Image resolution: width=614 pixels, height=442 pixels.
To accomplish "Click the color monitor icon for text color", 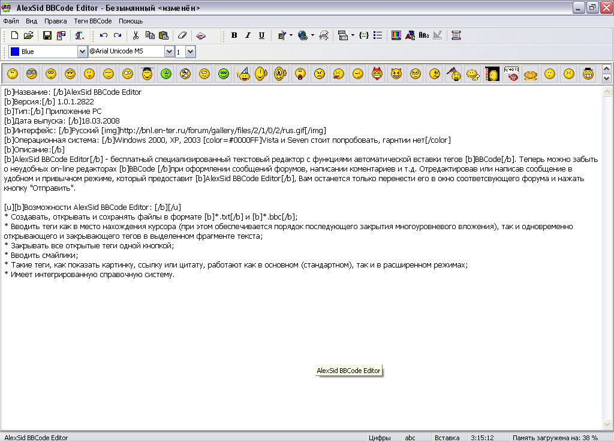I will pos(396,35).
